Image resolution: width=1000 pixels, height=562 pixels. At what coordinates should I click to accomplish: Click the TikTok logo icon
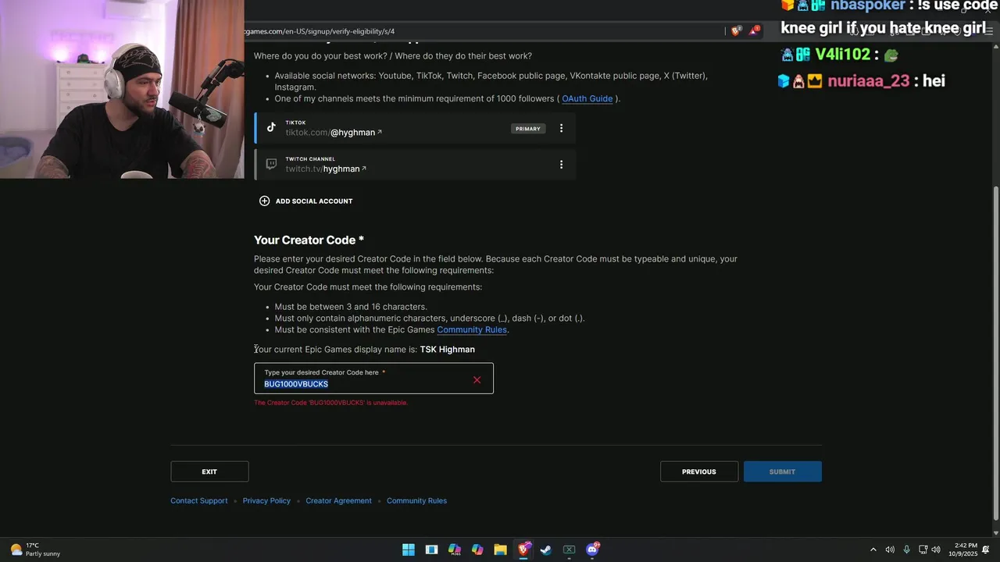pyautogui.click(x=271, y=127)
